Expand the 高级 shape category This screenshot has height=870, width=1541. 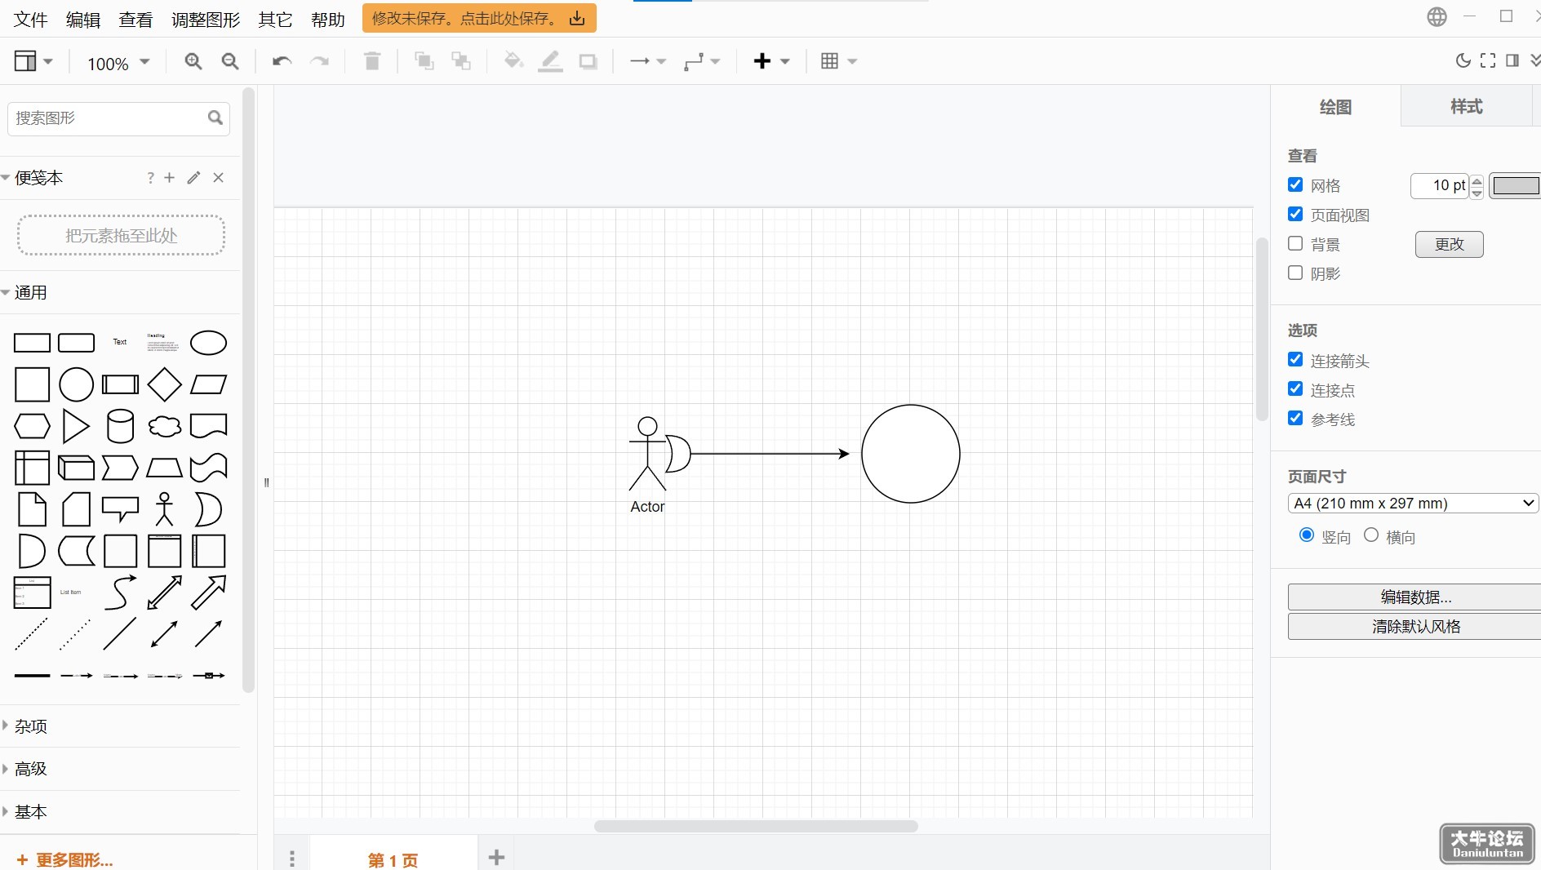pyautogui.click(x=31, y=769)
